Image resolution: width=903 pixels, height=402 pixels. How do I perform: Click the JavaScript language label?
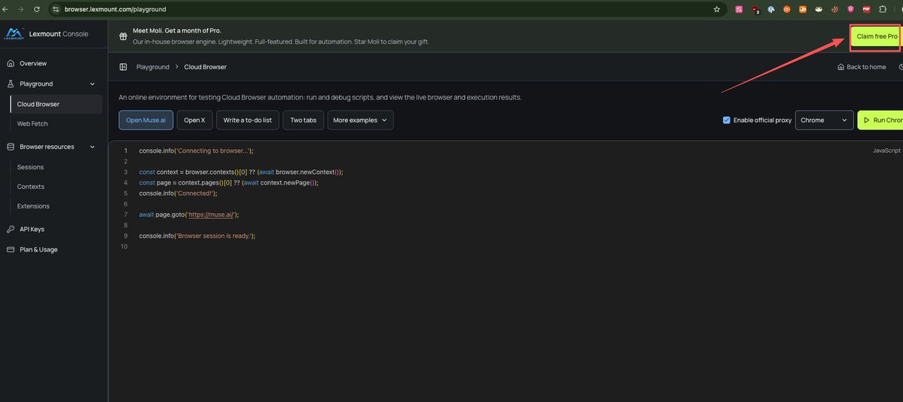(x=886, y=151)
